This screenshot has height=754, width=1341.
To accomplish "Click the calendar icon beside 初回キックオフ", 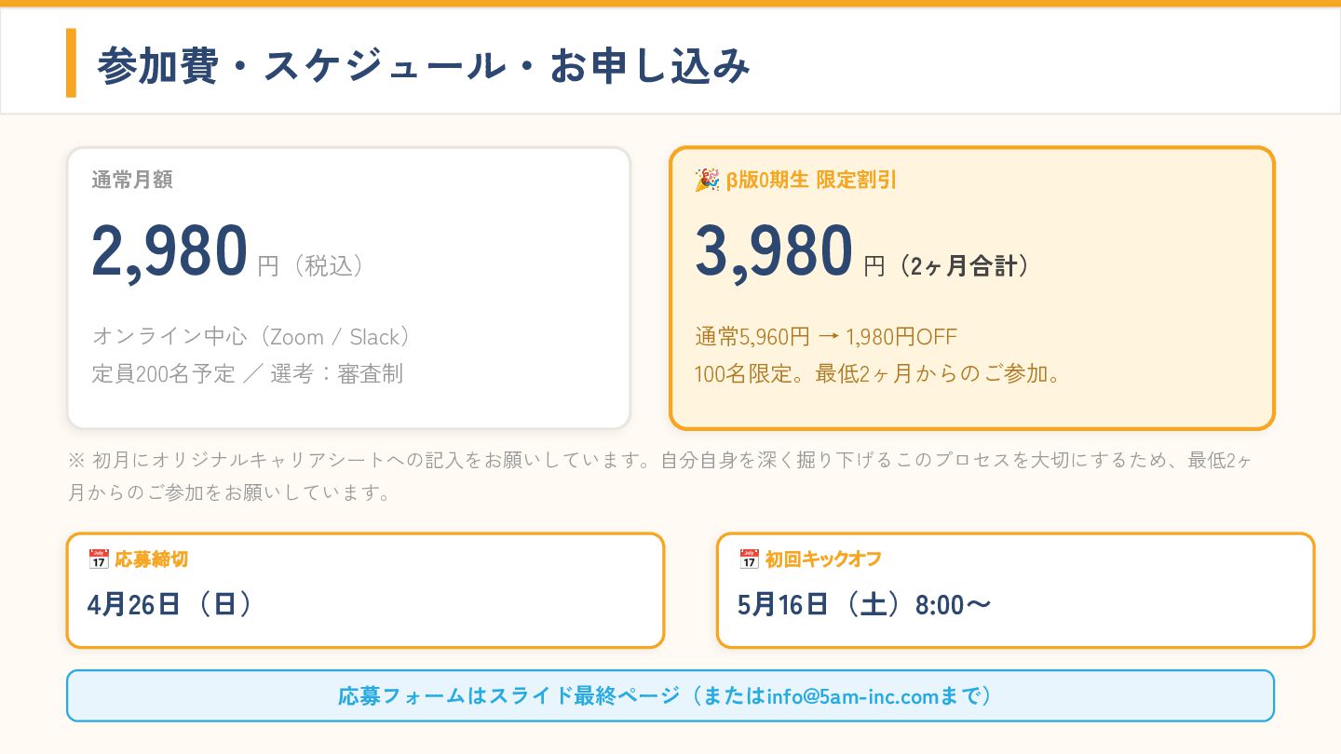I will tap(749, 559).
